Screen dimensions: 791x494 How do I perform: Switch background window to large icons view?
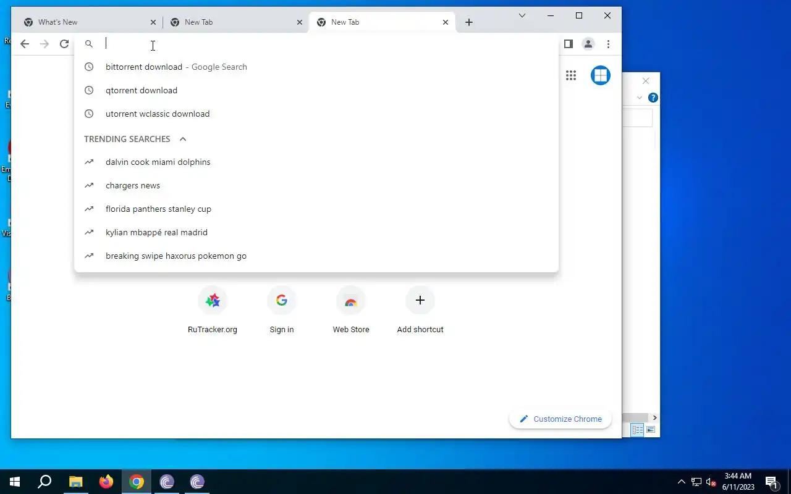[x=651, y=430]
